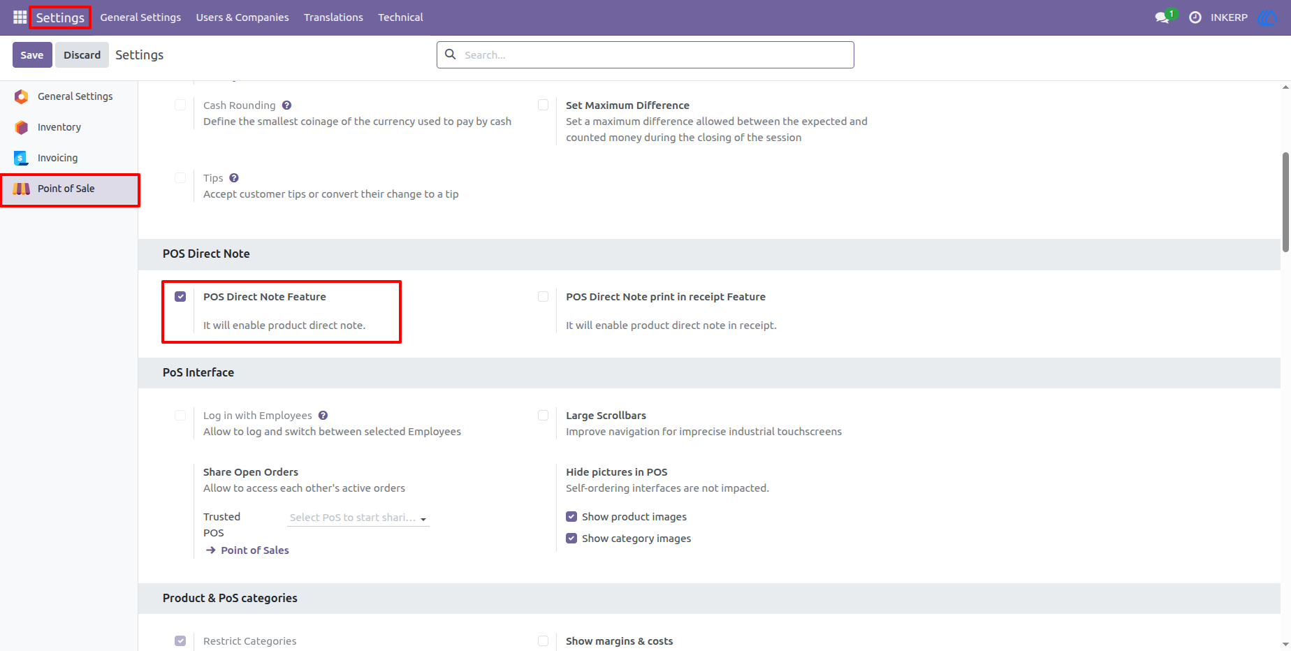Click the Tips help question icon
This screenshot has height=651, width=1291.
(x=234, y=178)
